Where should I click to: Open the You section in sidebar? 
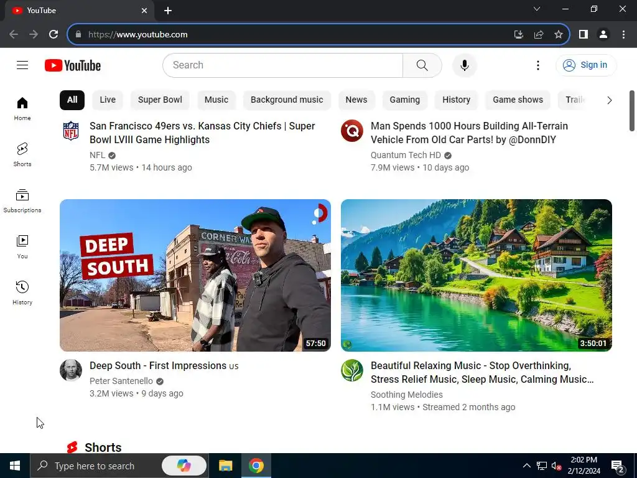22,246
